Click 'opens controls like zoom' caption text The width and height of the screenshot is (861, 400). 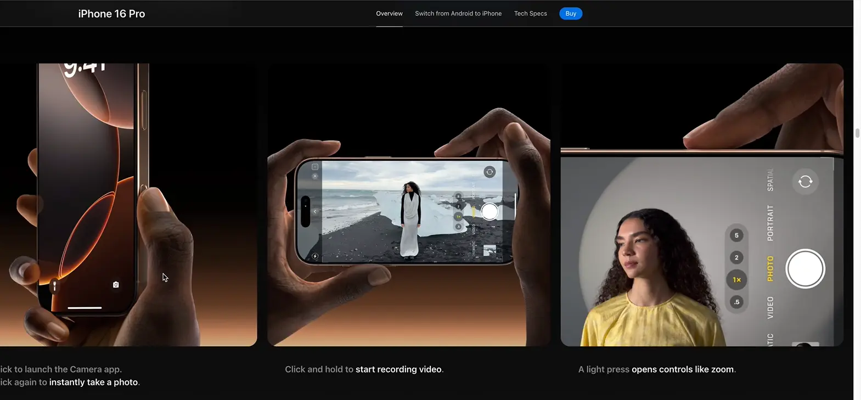pos(683,369)
